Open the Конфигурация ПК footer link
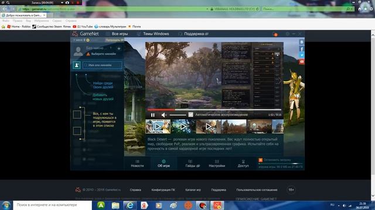Viewport: 375px width, 210px height. (163, 190)
